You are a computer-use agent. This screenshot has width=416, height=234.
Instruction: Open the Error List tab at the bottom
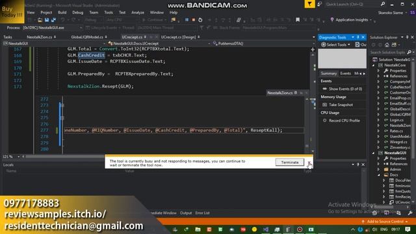(202, 213)
